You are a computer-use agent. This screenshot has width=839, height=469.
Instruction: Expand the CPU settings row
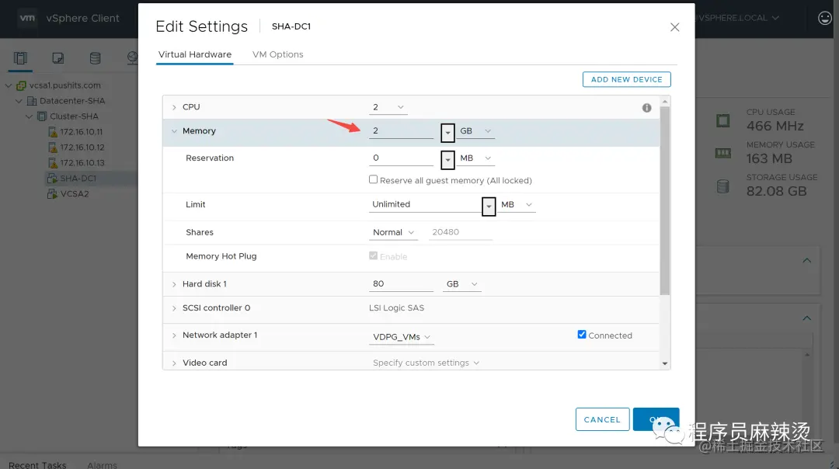[174, 107]
